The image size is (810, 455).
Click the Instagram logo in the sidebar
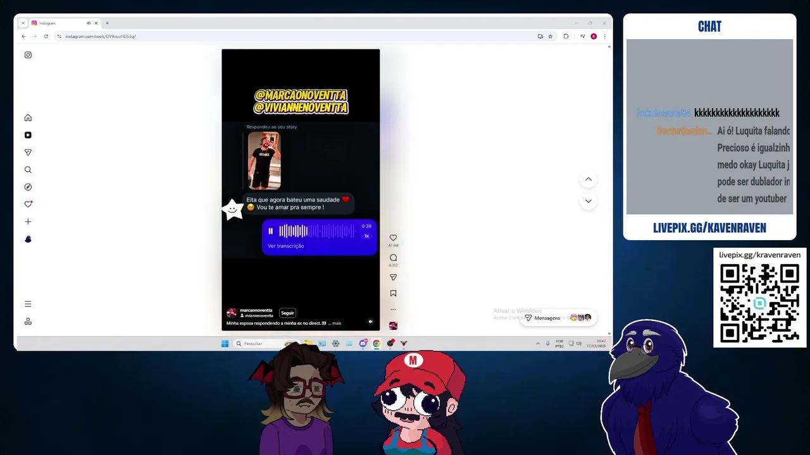coord(28,55)
